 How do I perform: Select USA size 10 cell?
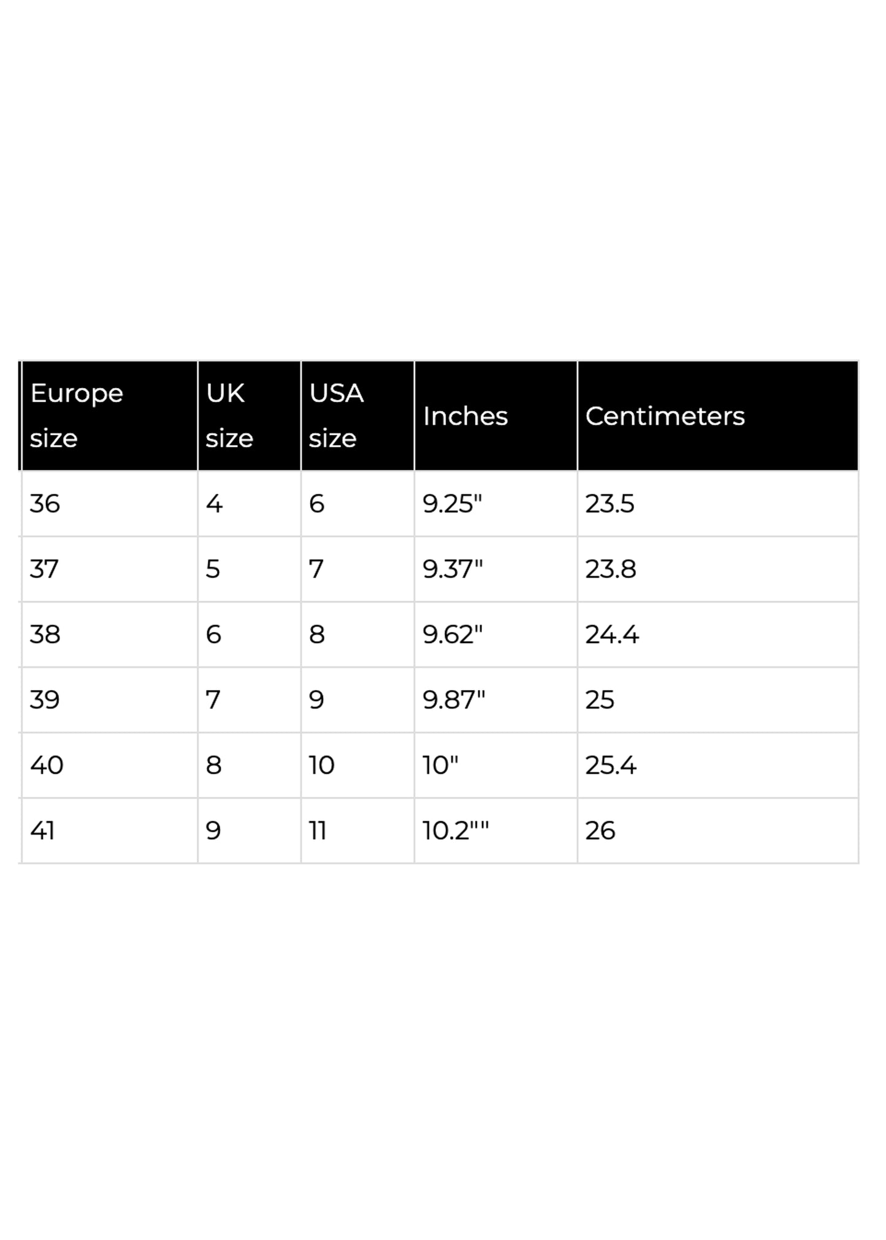pos(321,766)
